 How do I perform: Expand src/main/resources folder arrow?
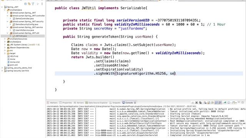pos(5,39)
